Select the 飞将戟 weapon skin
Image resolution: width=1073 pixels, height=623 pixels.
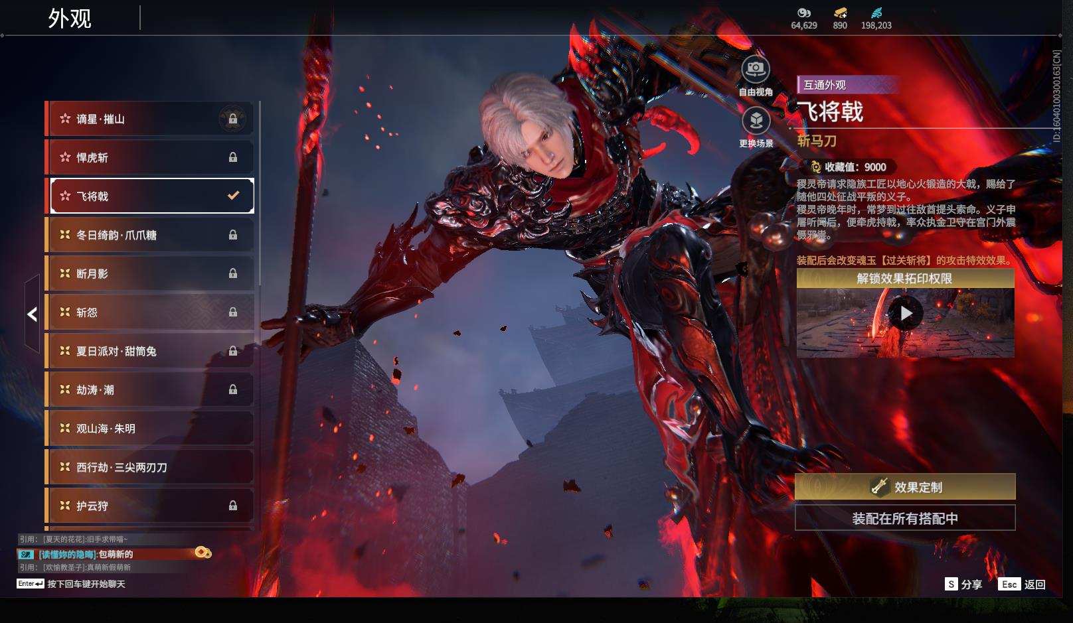(150, 196)
